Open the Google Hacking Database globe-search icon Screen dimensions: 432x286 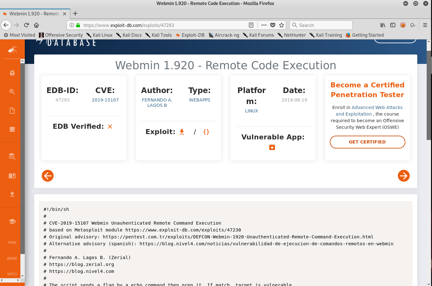[12, 91]
